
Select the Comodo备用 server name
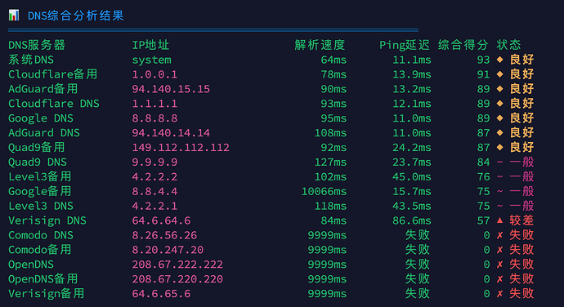39,250
